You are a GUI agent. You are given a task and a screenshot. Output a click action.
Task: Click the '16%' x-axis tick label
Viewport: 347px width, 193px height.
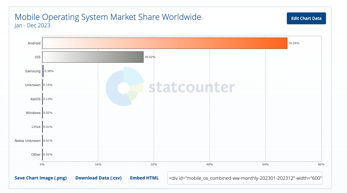coord(98,165)
